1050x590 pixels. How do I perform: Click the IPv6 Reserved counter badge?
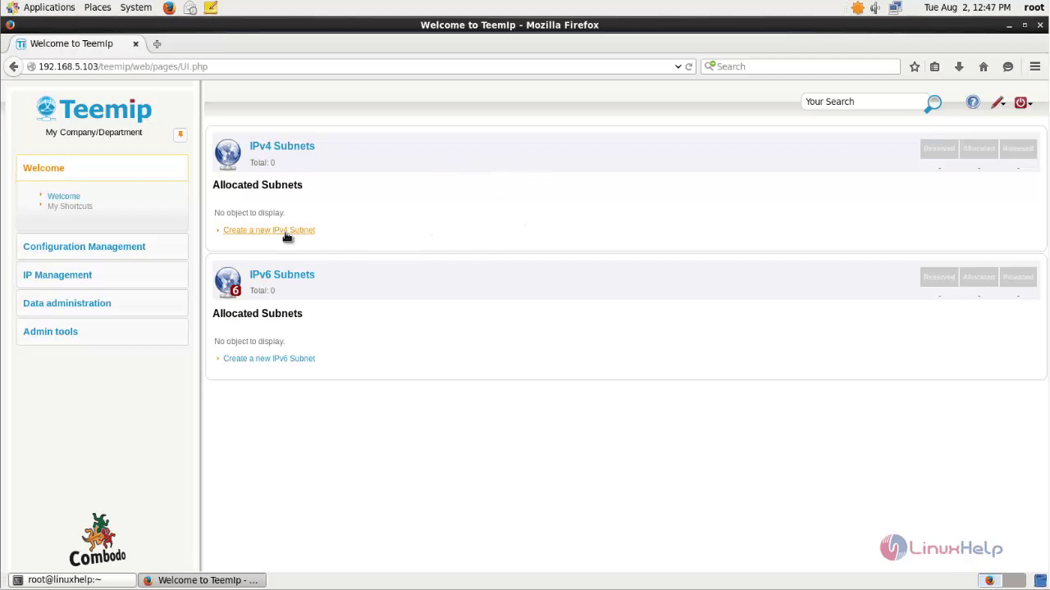(939, 277)
